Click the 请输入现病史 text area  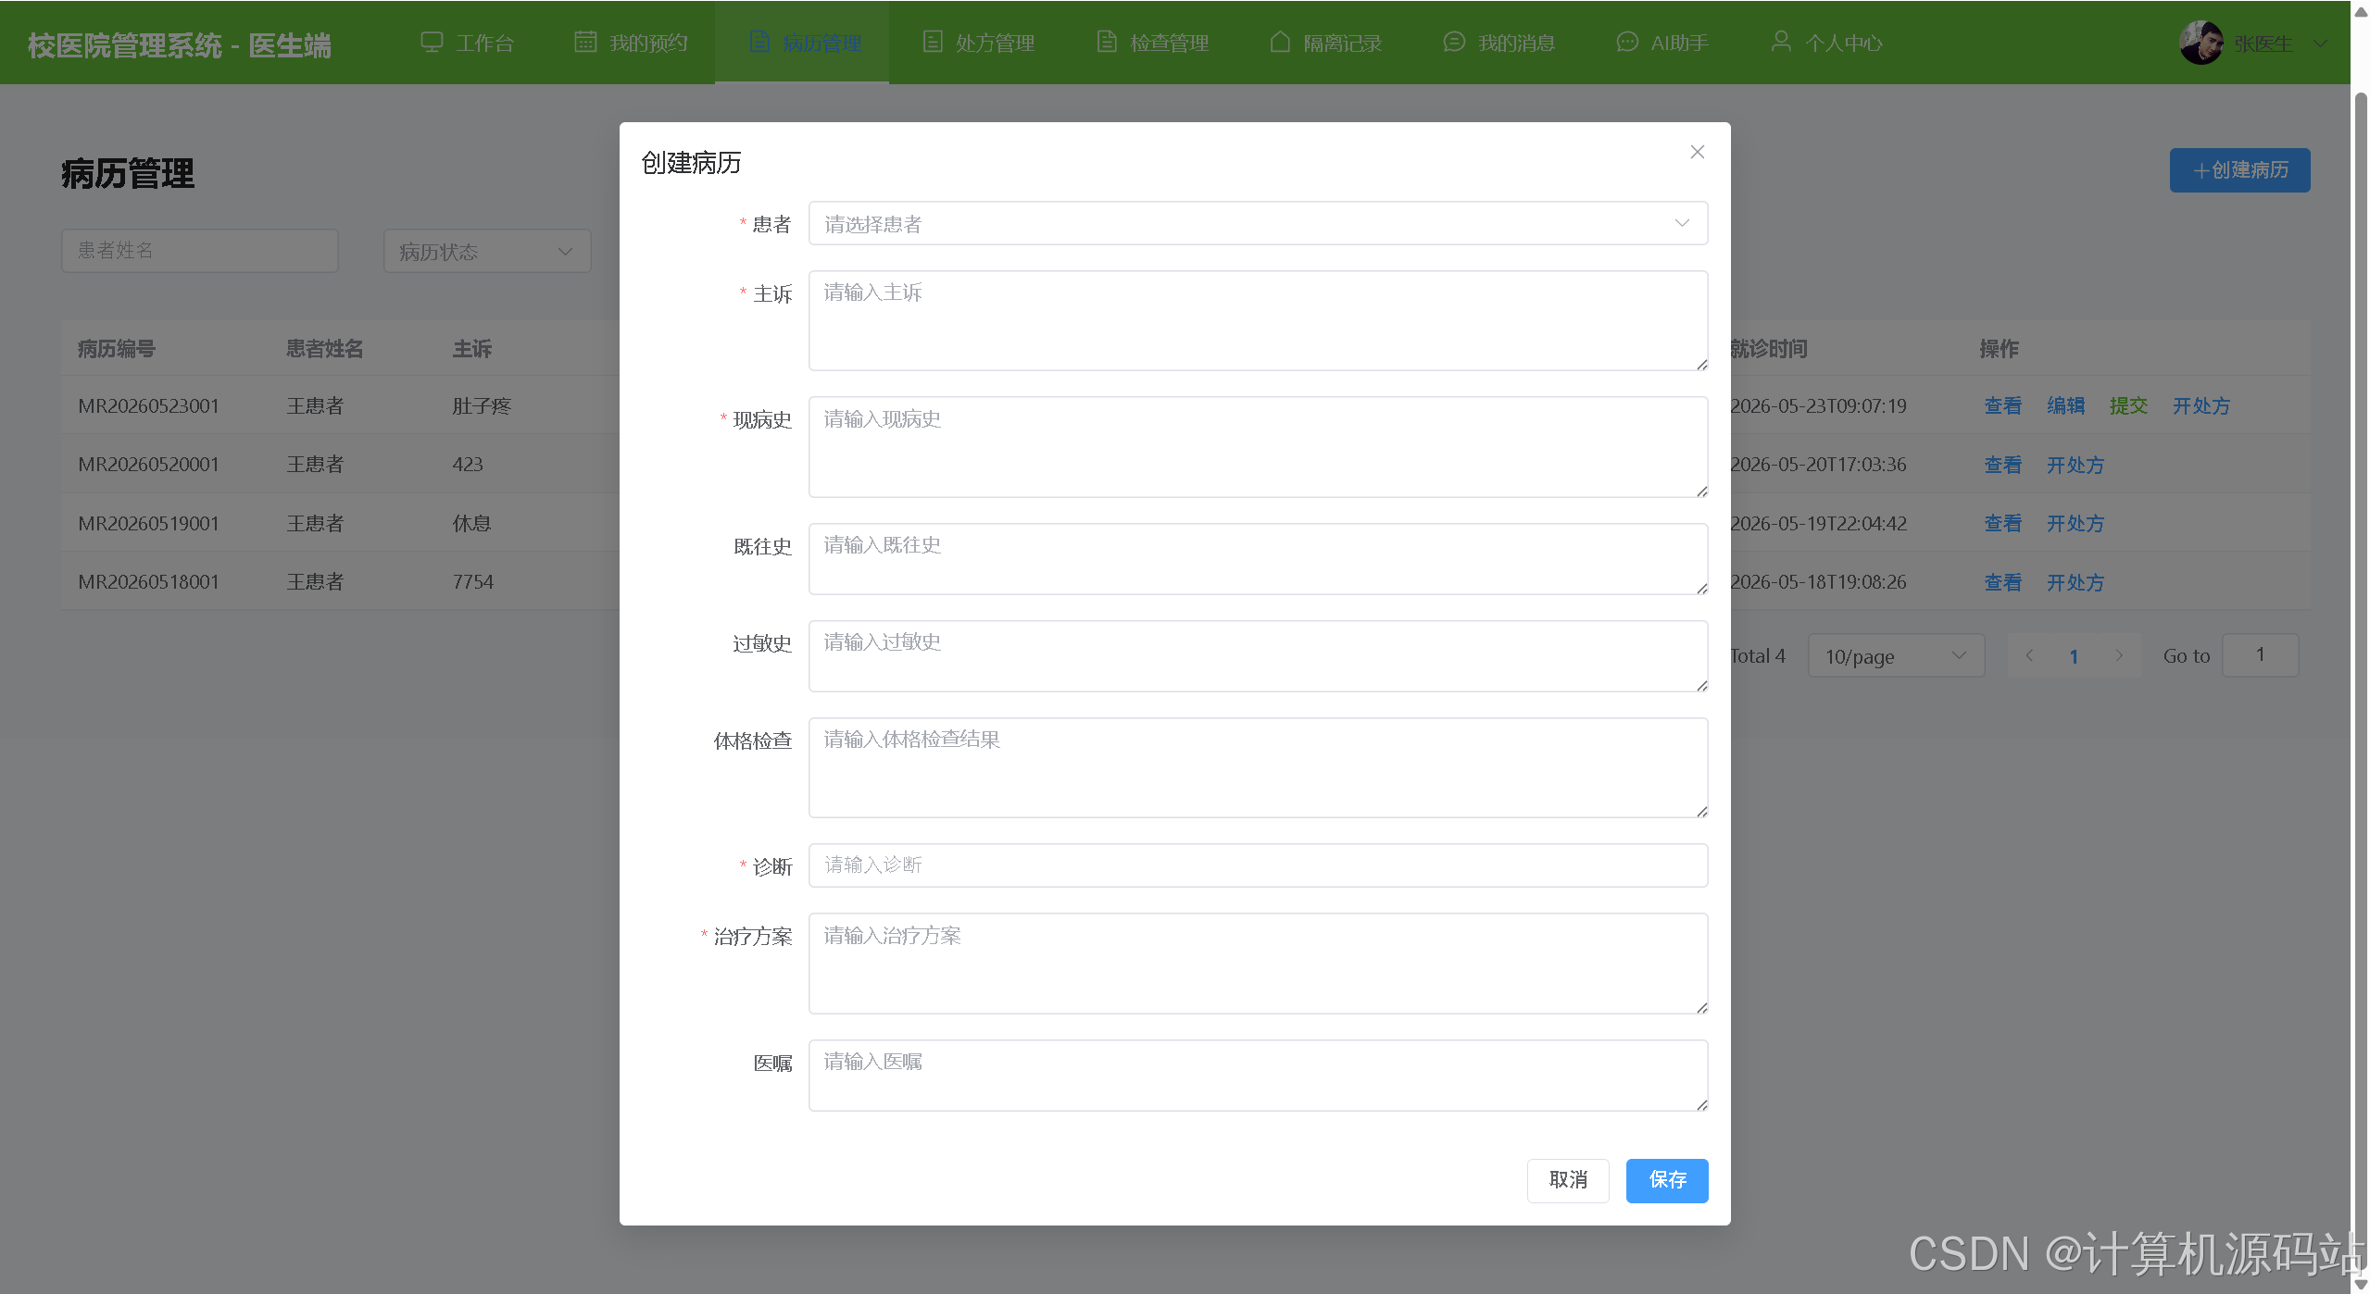coord(1258,447)
